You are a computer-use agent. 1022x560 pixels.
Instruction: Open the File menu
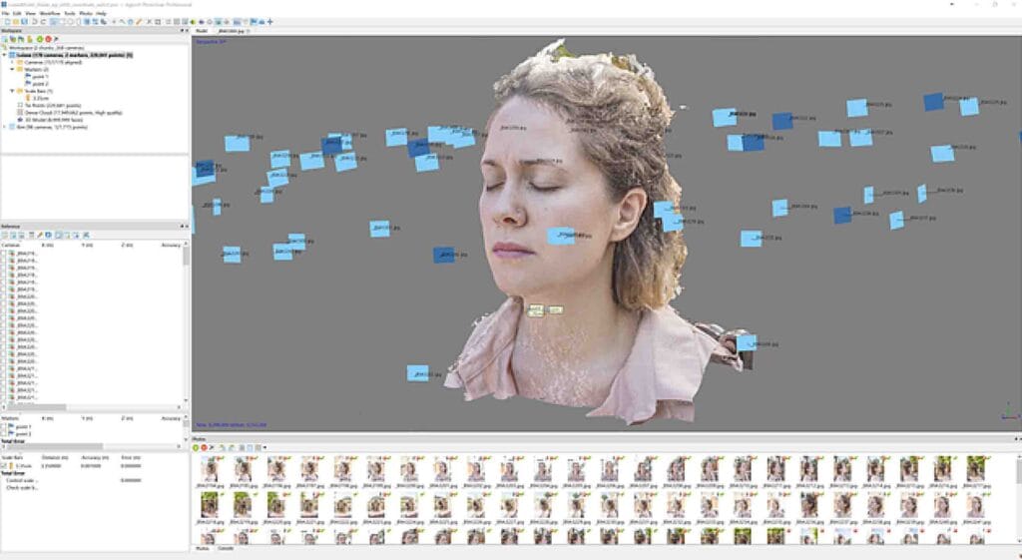click(x=5, y=13)
